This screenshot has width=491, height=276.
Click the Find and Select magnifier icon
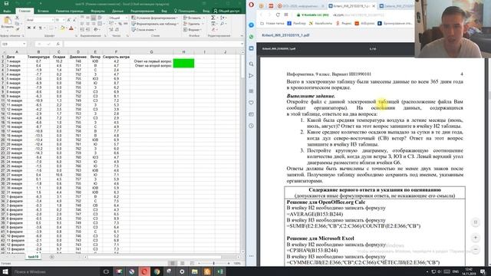point(222,24)
